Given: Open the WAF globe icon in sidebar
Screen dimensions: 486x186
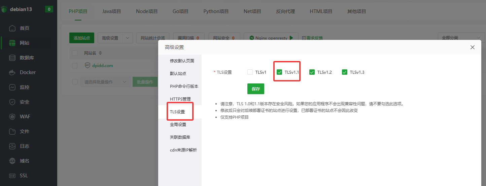Looking at the screenshot, I should pos(12,117).
